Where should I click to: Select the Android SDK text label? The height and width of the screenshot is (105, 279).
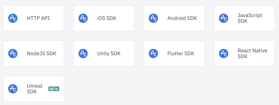coord(182,18)
